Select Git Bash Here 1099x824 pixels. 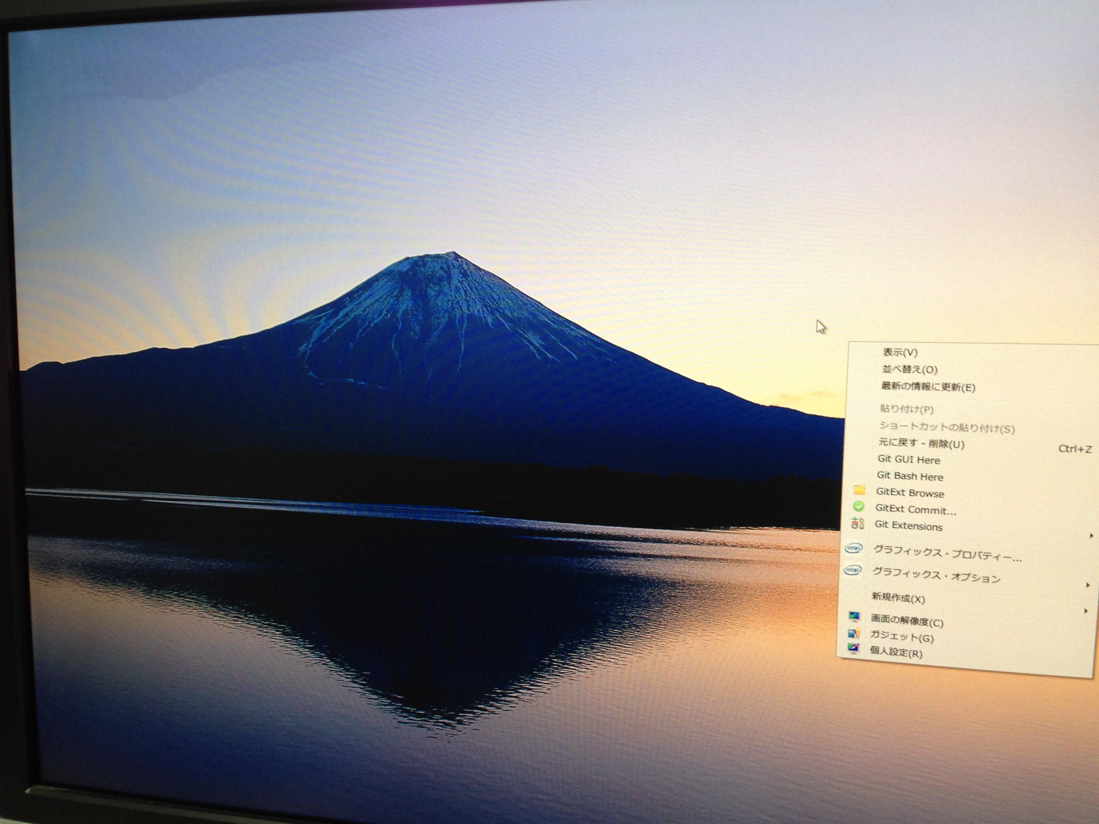click(x=910, y=476)
